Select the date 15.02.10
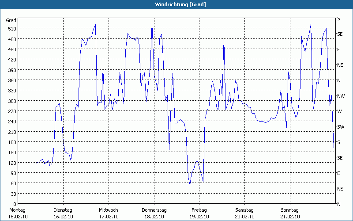Screen dimensions: 353x221 [x=18, y=217]
